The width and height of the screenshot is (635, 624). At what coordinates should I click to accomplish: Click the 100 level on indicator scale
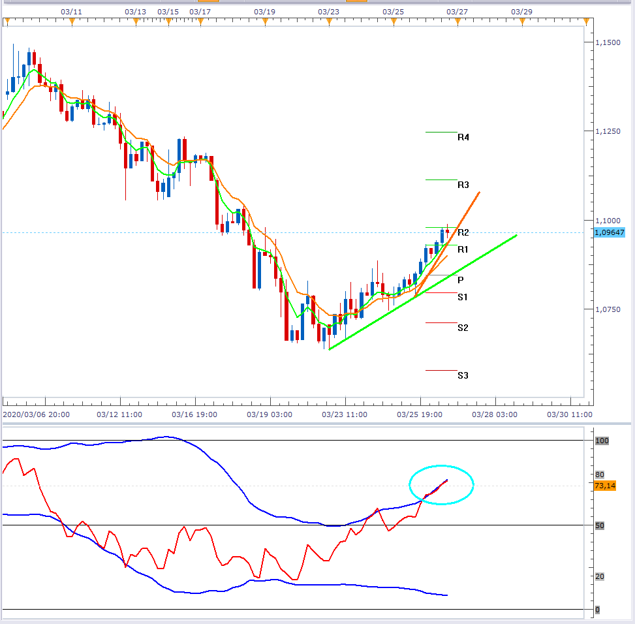coord(602,441)
